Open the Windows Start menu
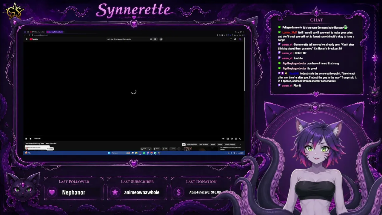Screen dimensions: 382x215 (x=109, y=153)
